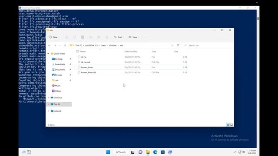Screen dimensions: 278x156
Task: Open pinned .ssh folder in sidebar
Action: (x=56, y=80)
